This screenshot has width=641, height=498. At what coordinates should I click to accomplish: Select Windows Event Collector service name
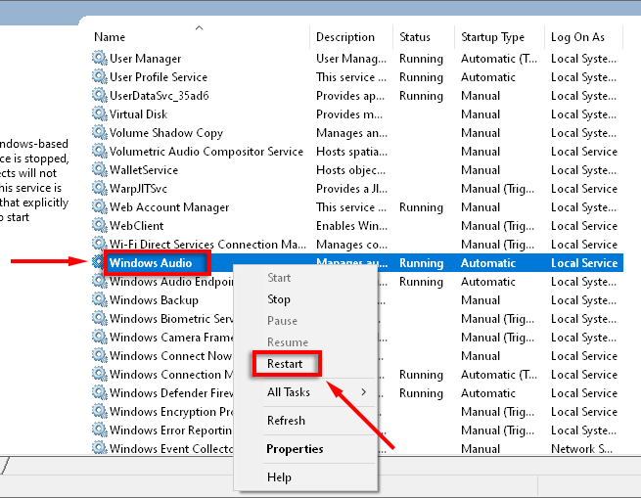(171, 449)
